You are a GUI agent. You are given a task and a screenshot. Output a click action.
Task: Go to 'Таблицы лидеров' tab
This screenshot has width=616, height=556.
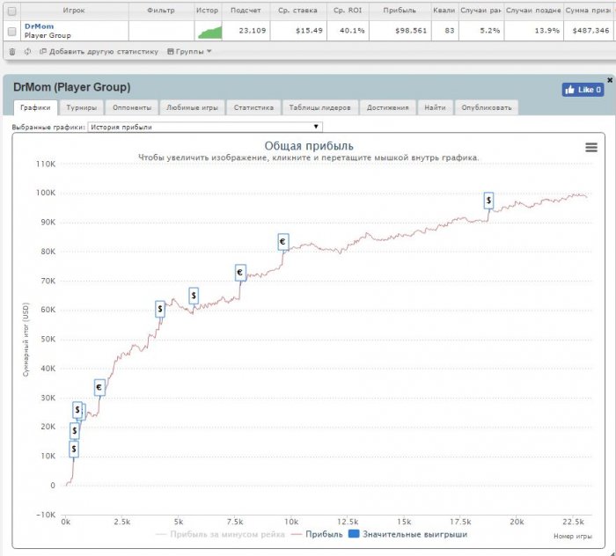[x=320, y=107]
